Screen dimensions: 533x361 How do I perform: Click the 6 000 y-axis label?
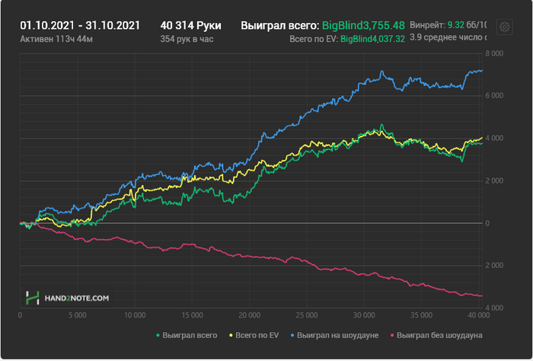[495, 96]
